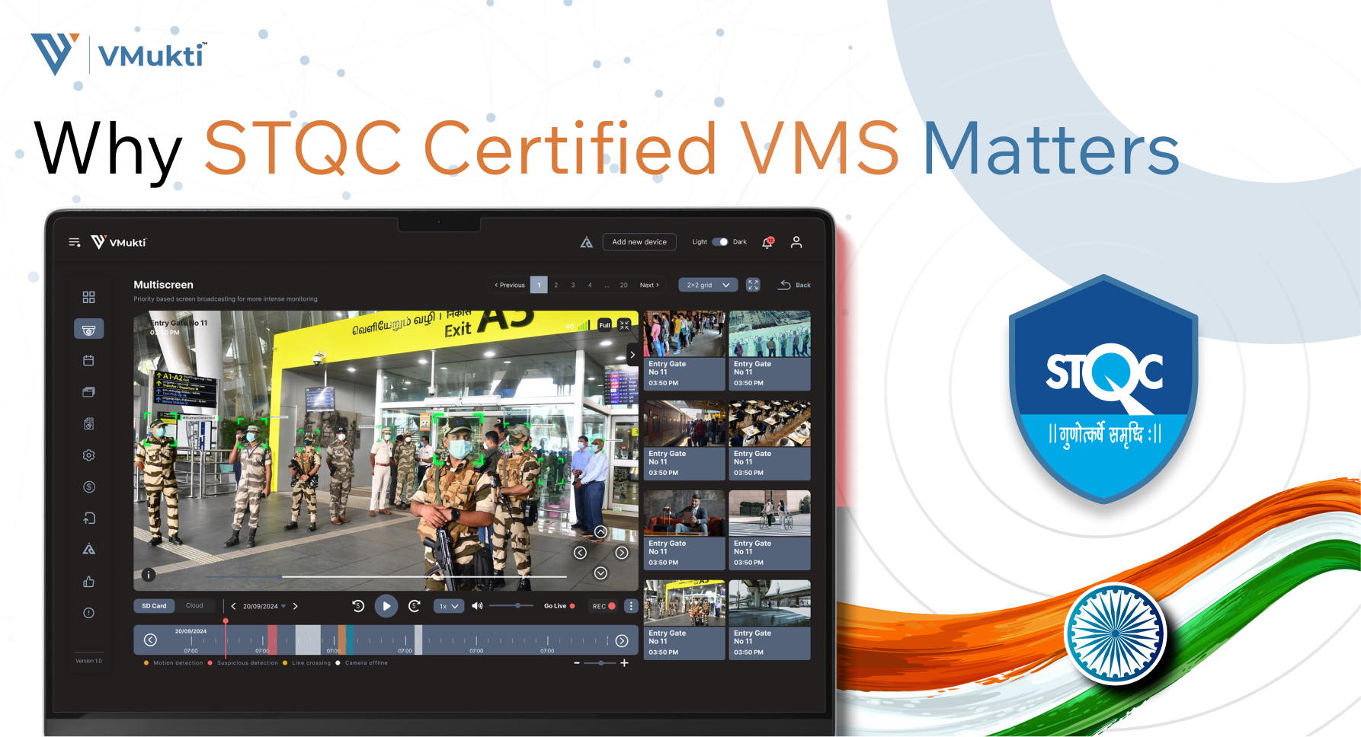This screenshot has width=1361, height=737.
Task: Go to page 1
Action: tap(539, 285)
